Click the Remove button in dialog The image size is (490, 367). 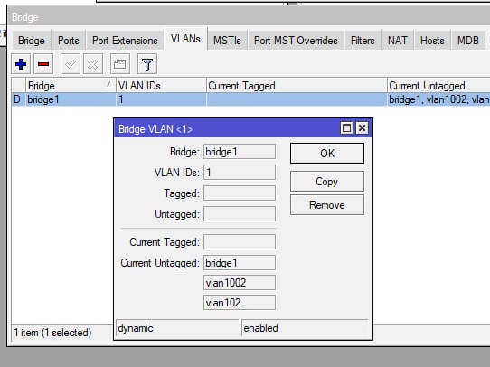coord(327,205)
